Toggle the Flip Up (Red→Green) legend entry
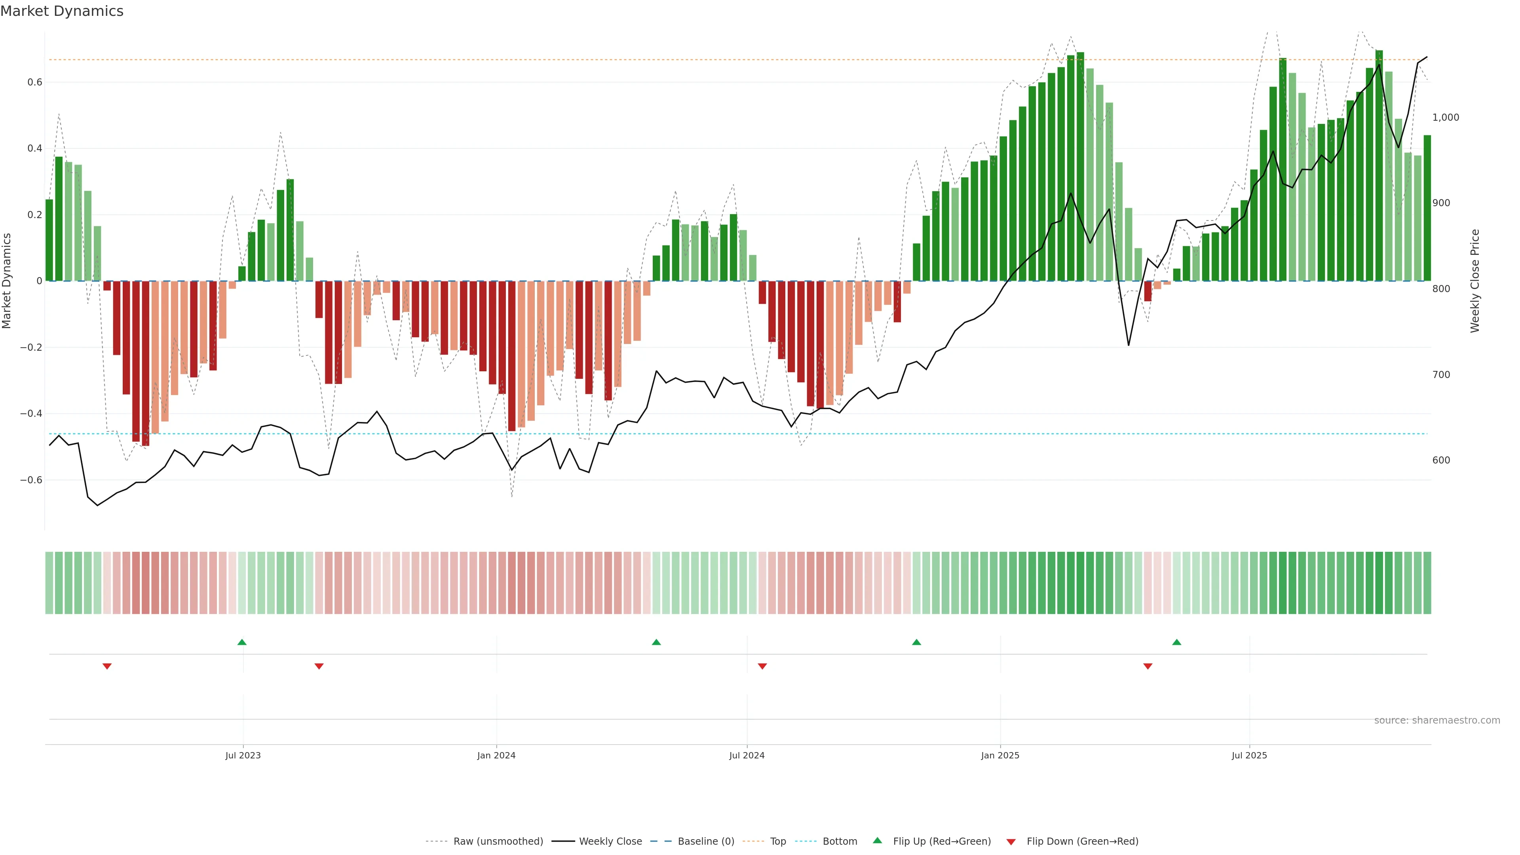 (x=942, y=842)
